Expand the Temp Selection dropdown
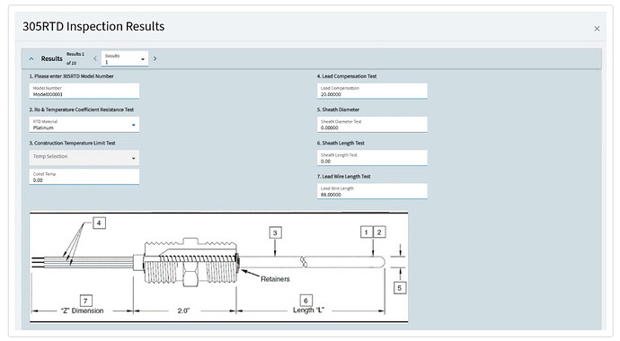 pyautogui.click(x=84, y=158)
